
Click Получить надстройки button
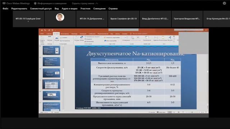point(112,38)
